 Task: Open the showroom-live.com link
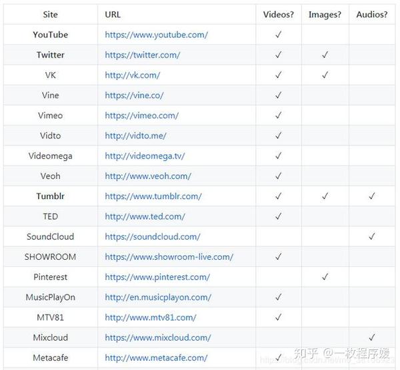169,257
